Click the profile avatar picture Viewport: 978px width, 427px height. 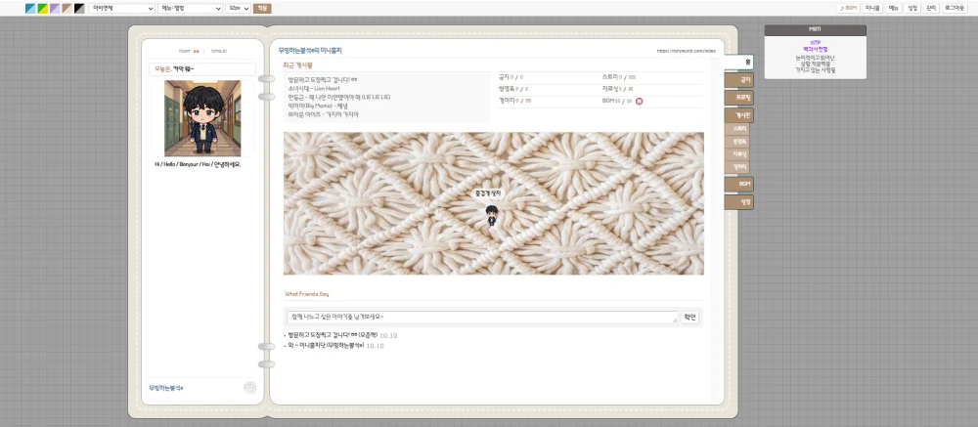coord(202,118)
